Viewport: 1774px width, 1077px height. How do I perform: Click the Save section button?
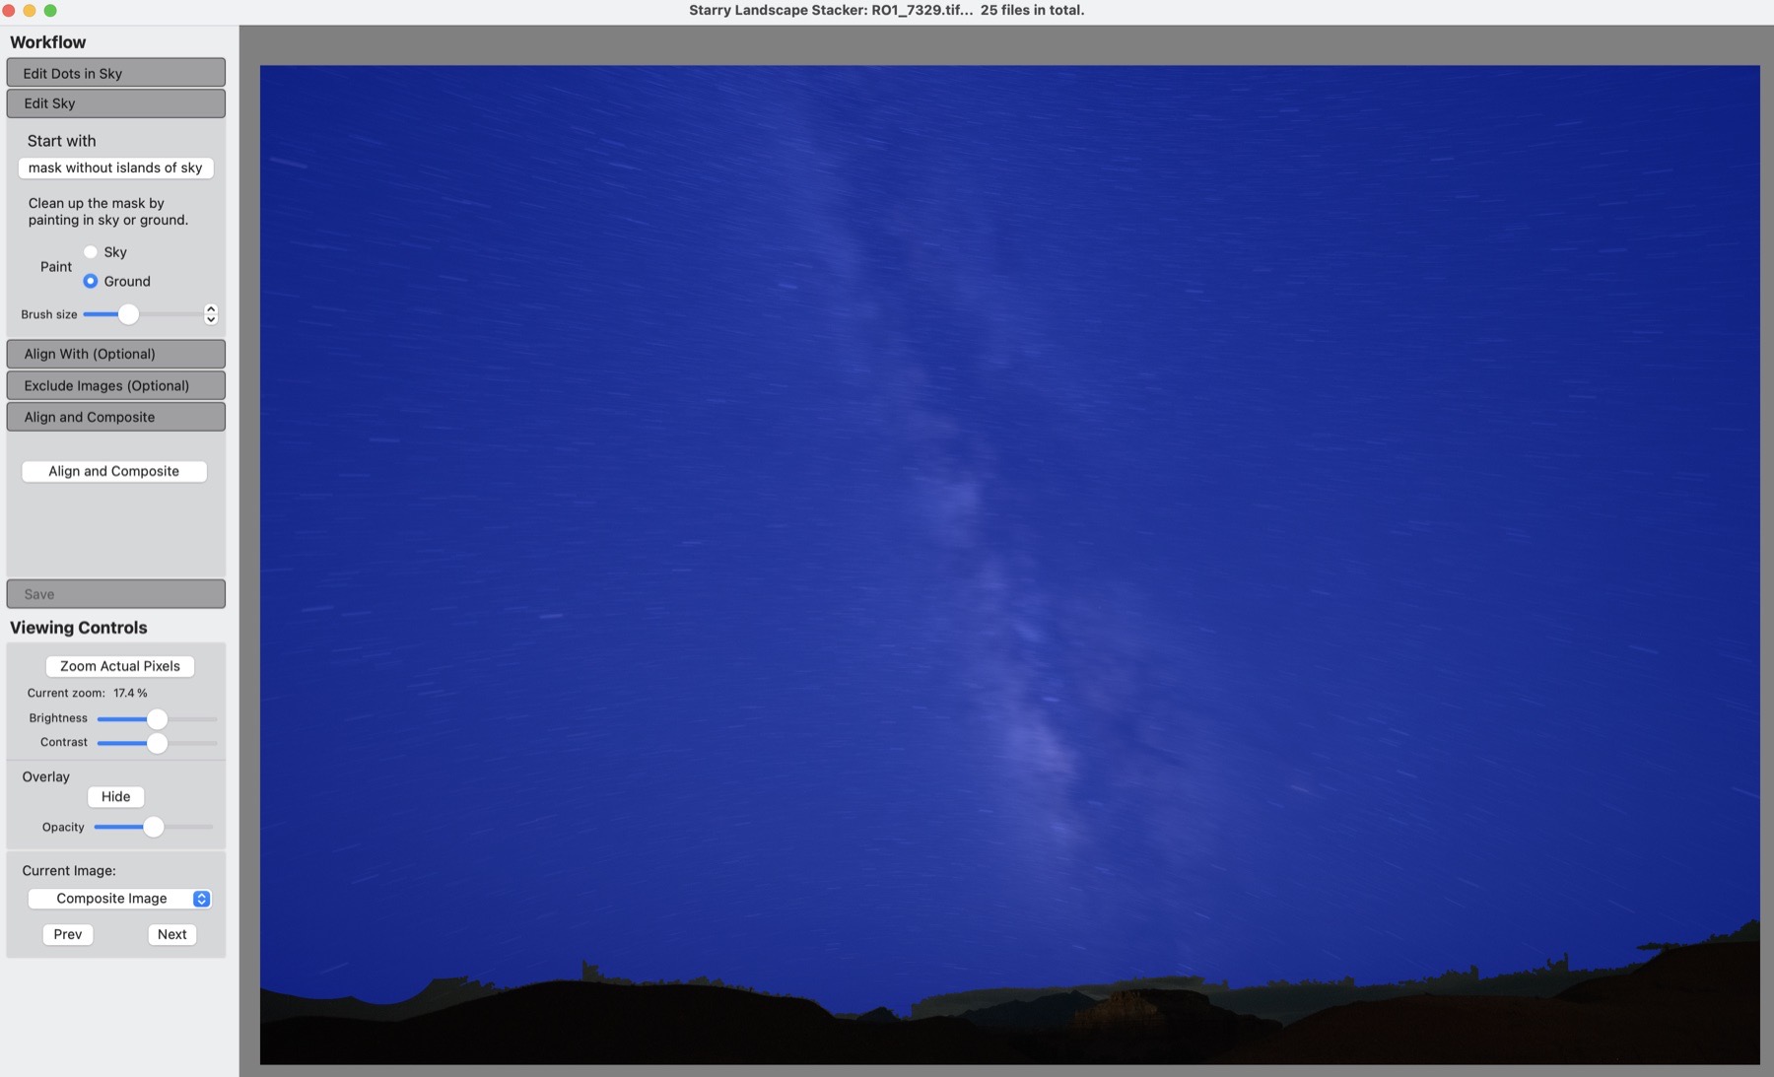pyautogui.click(x=115, y=594)
